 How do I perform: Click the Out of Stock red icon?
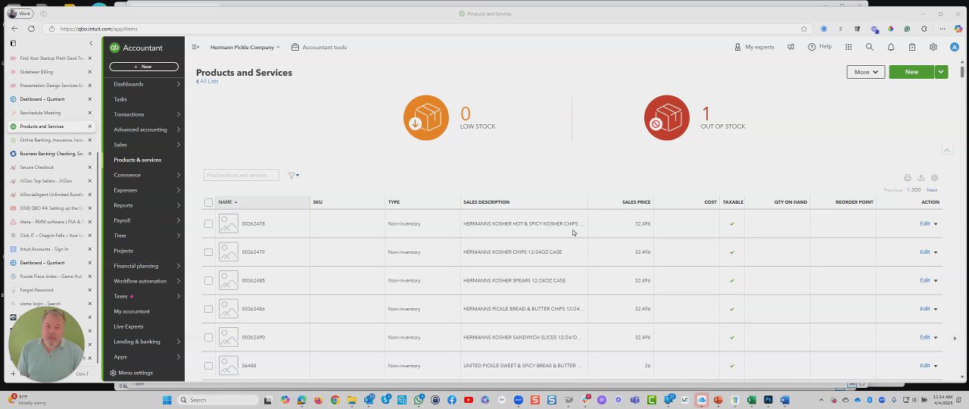click(667, 117)
